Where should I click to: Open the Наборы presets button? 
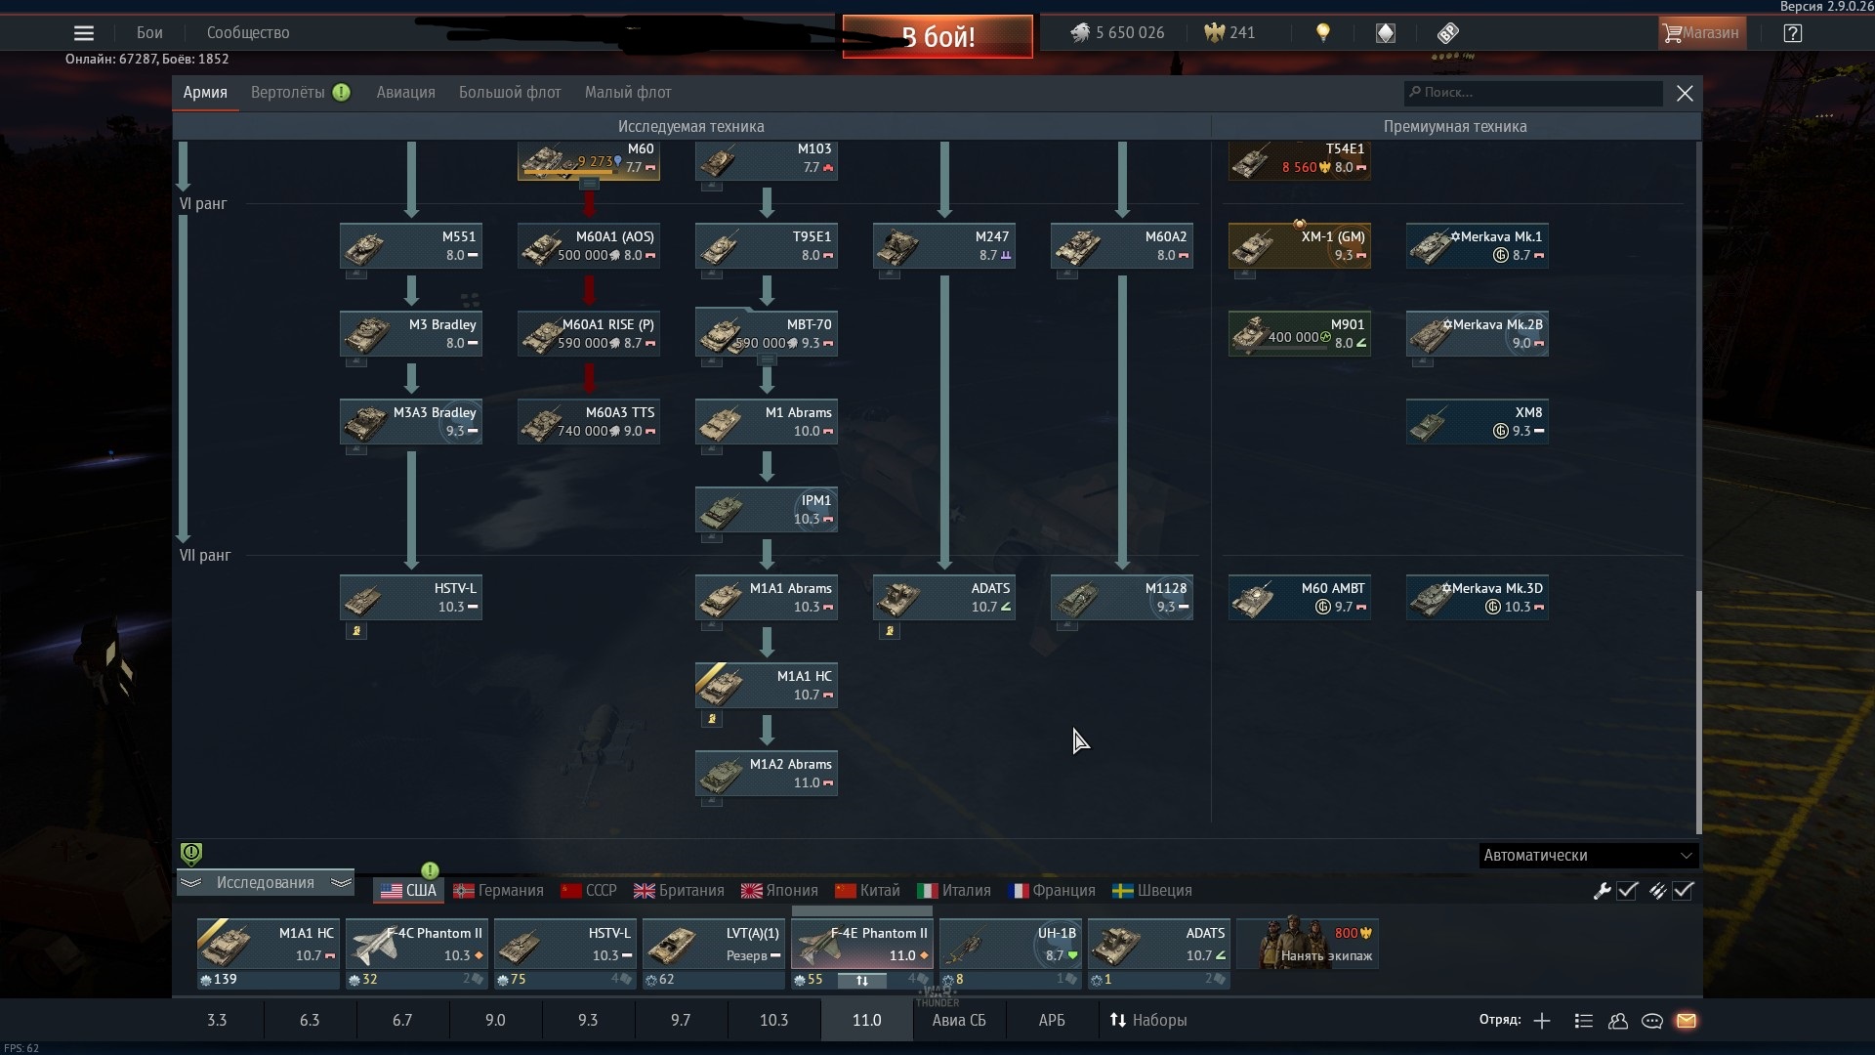(1148, 1021)
